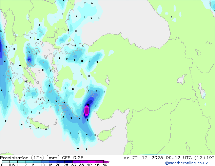Click the 35–40 mm legend color swatch
Screen dimensions: 215x166
tap(84, 162)
